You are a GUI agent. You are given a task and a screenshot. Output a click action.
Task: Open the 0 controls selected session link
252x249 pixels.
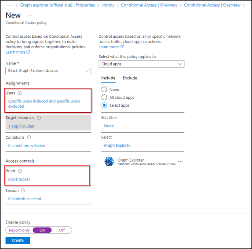pyautogui.click(x=25, y=199)
